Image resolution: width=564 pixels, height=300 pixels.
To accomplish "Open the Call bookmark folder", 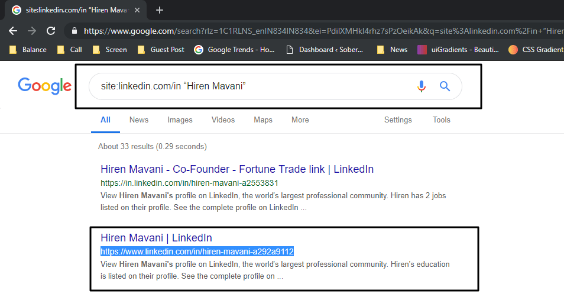I will tap(70, 50).
